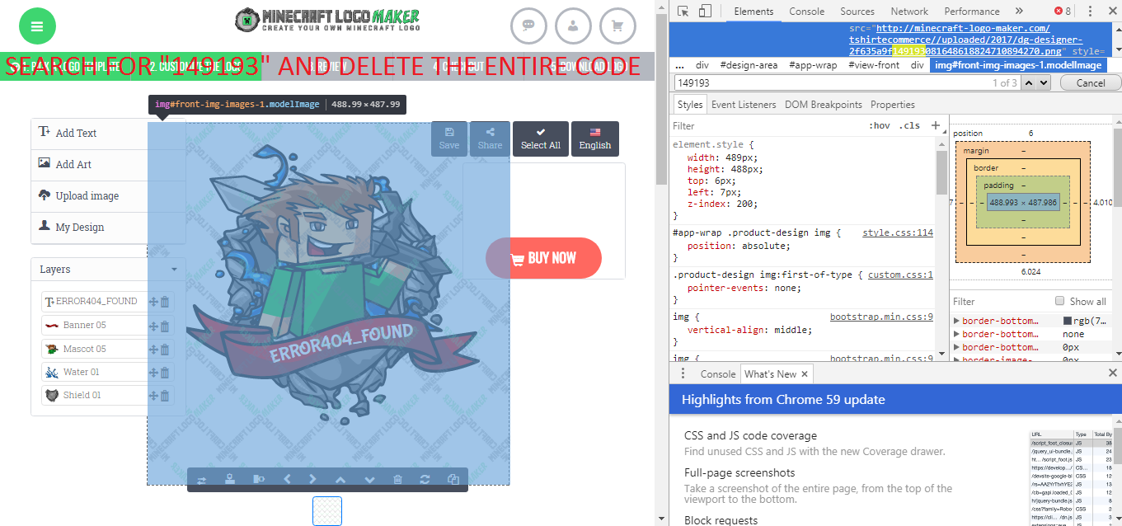
Task: Open the DOM Breakpoints tab
Action: 823,105
